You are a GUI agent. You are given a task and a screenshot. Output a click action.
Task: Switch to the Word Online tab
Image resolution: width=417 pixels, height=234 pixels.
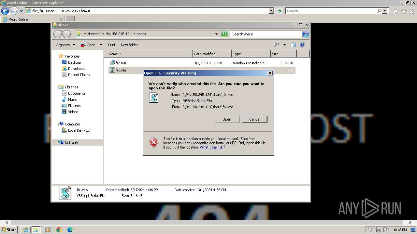pos(33,19)
